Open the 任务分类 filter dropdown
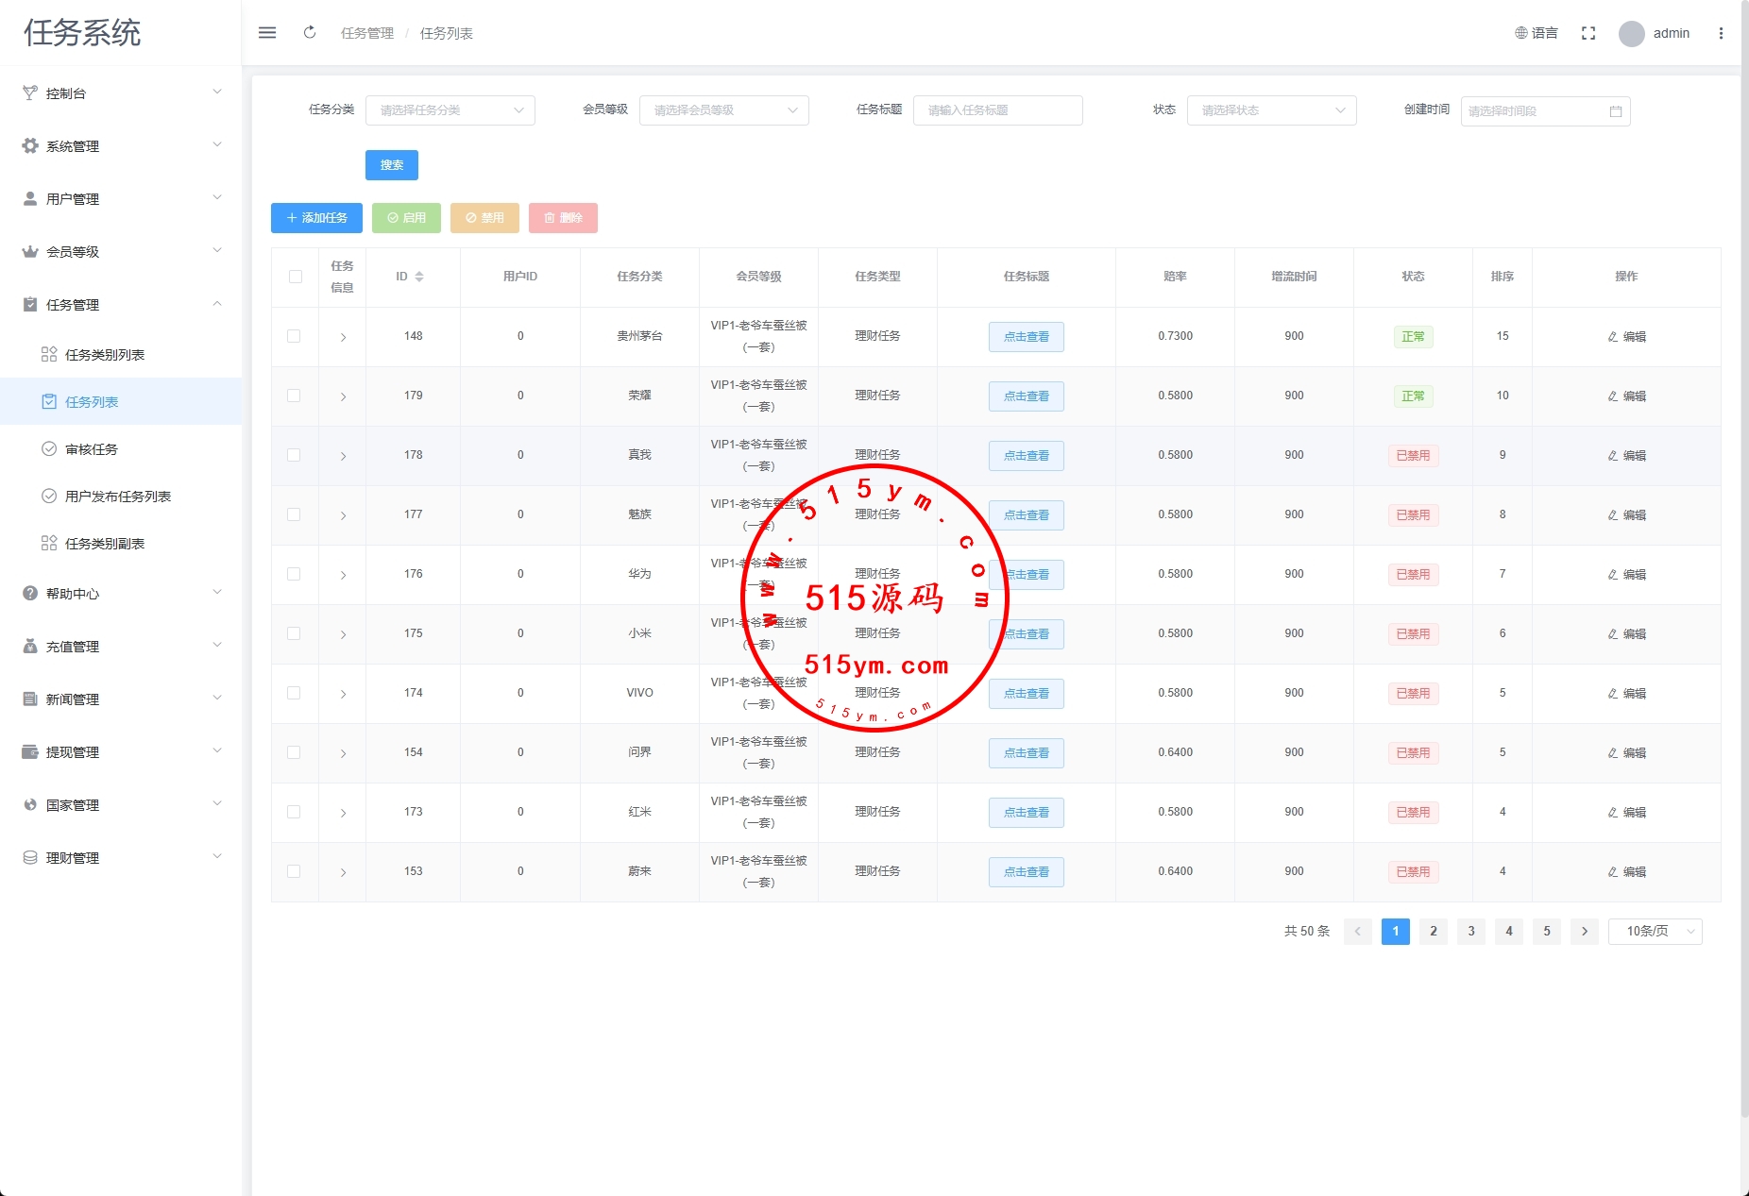 [450, 110]
